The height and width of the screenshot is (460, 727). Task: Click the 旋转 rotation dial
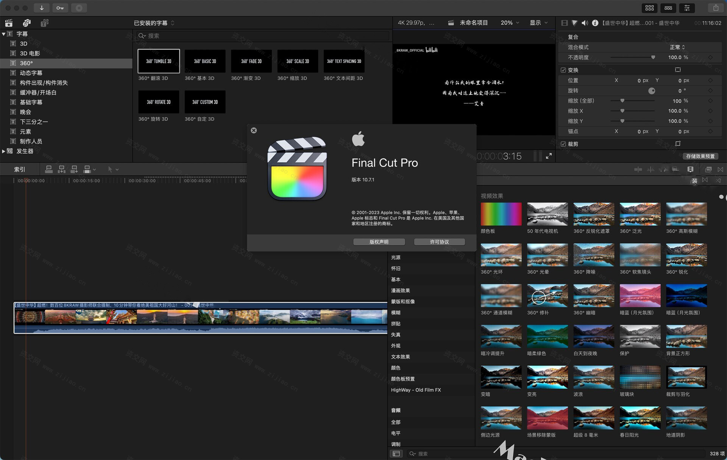(651, 91)
